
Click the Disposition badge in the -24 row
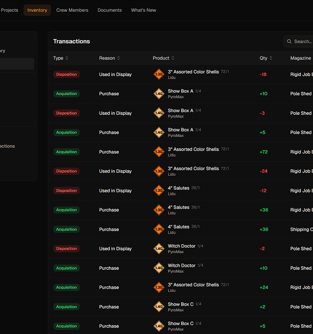point(66,171)
